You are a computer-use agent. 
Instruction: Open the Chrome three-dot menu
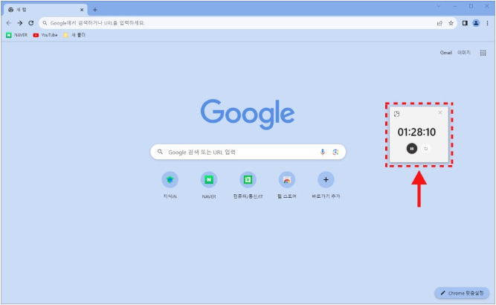[x=486, y=23]
